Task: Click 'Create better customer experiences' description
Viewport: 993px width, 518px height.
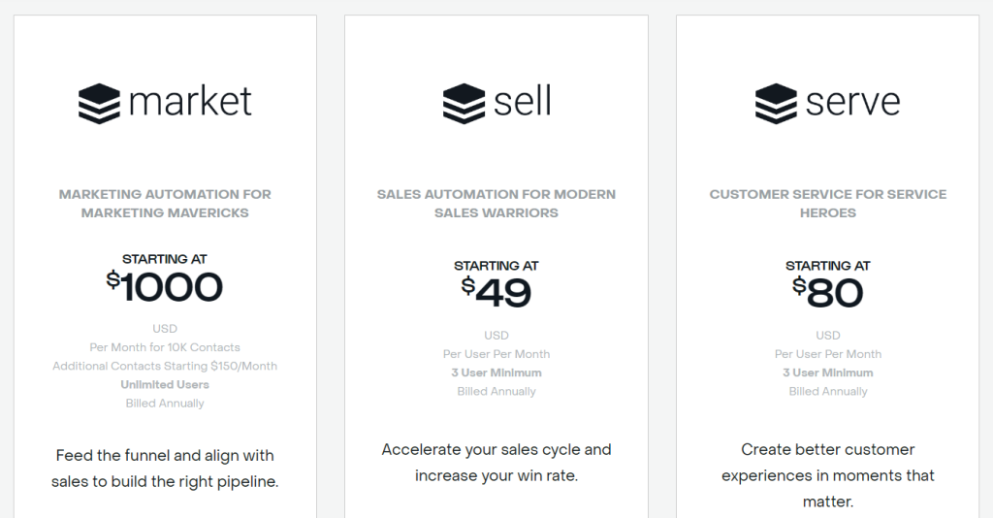Action: [x=828, y=475]
